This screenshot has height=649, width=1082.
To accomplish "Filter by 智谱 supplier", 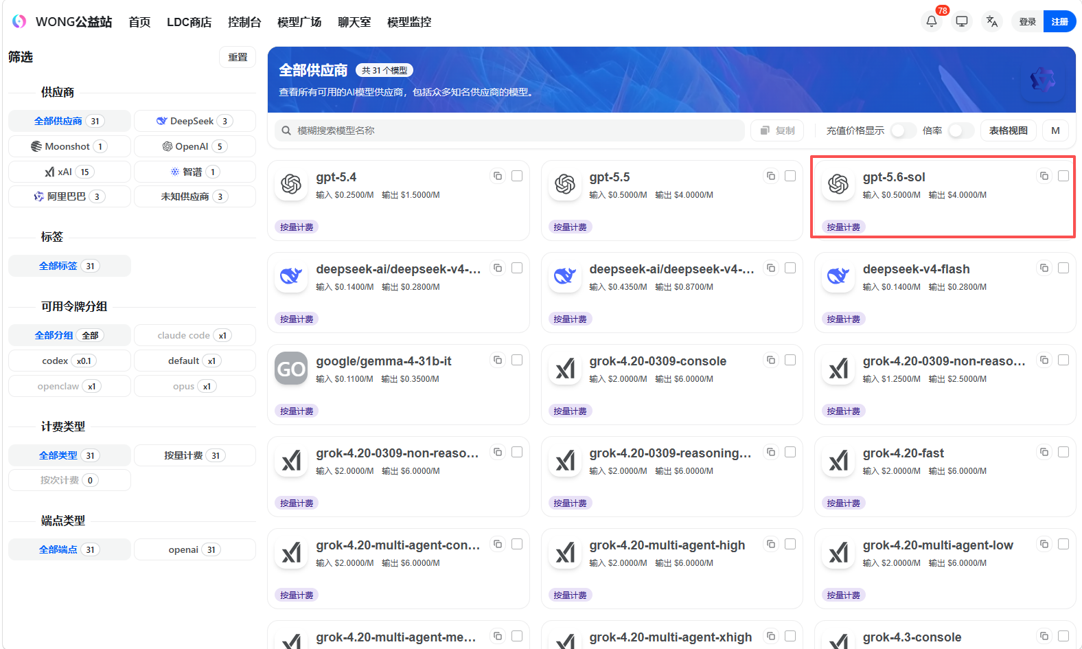I will 195,172.
